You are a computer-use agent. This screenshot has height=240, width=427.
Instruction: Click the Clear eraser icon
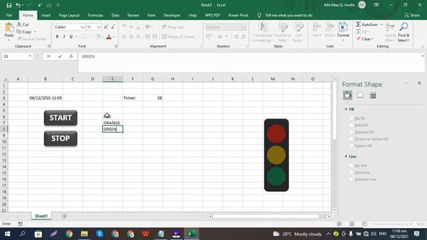359,39
